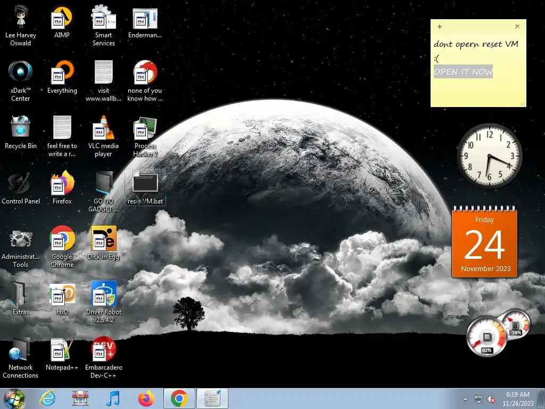Switch to Sticky Notes taskbar button
This screenshot has width=545, height=409.
coord(212,398)
